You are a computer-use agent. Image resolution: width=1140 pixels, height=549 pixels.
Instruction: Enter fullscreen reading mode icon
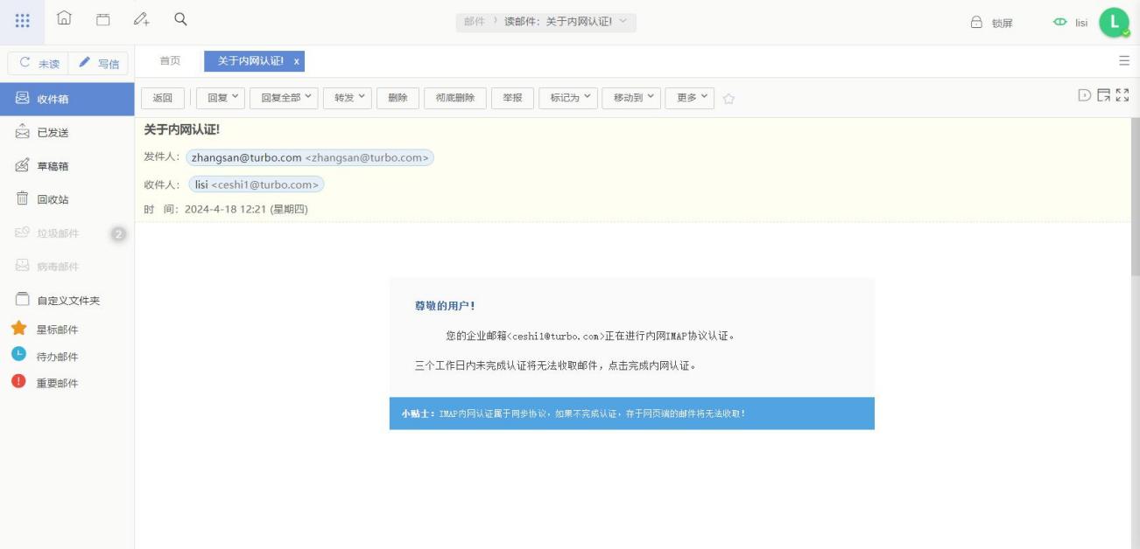click(1122, 95)
